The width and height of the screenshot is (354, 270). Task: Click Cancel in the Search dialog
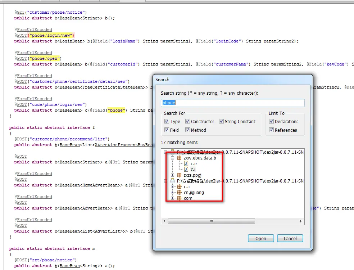click(x=290, y=238)
